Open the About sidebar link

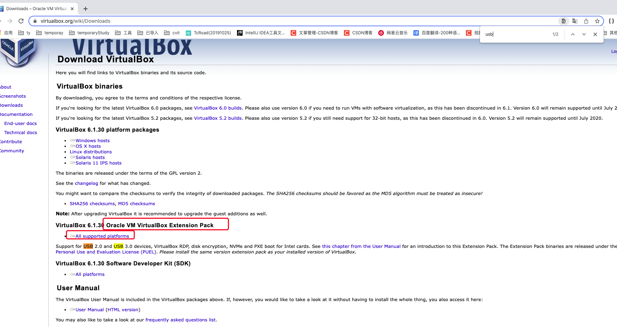(x=6, y=87)
